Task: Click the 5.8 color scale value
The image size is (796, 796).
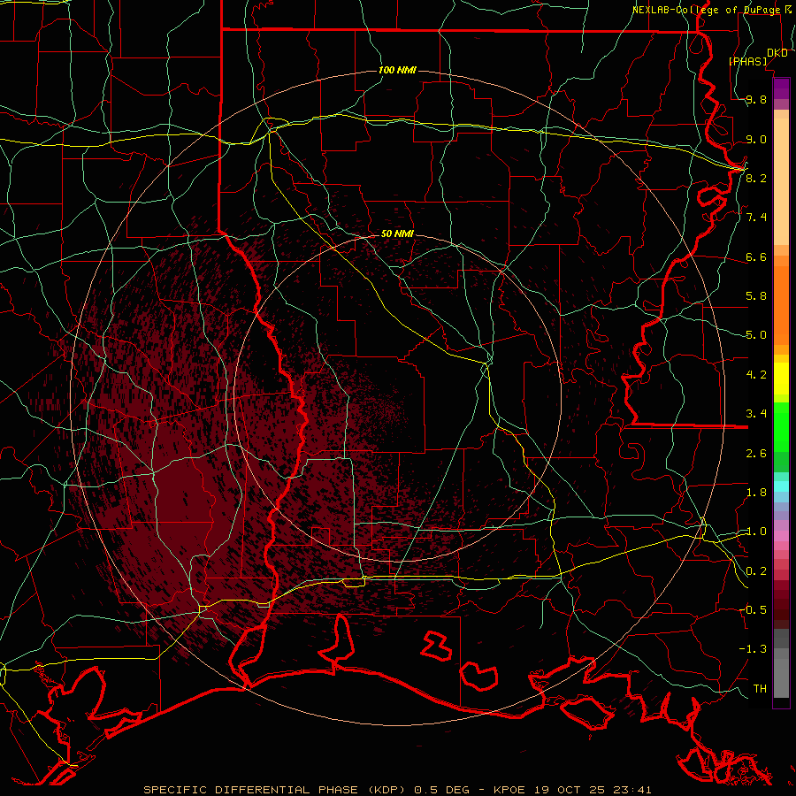Action: (x=756, y=296)
